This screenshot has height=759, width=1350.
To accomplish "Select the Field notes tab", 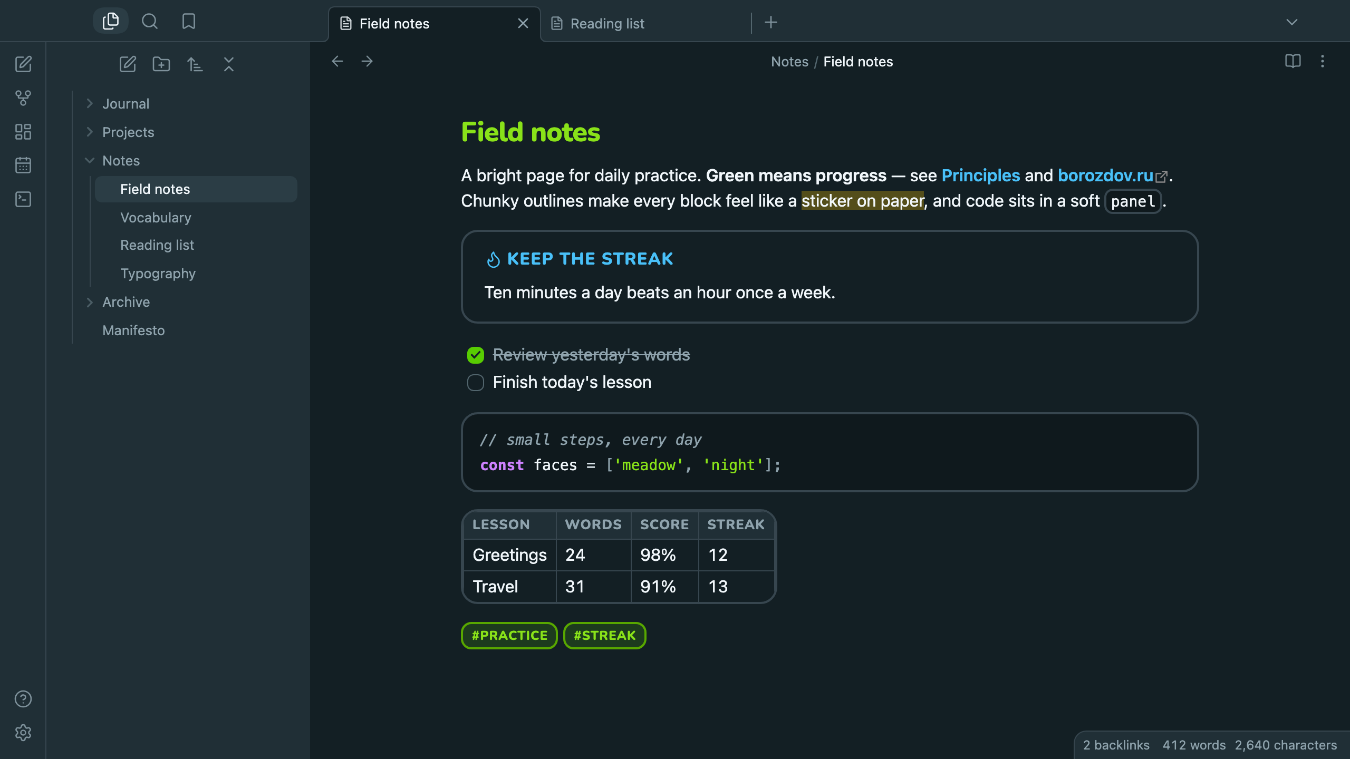I will tap(435, 23).
